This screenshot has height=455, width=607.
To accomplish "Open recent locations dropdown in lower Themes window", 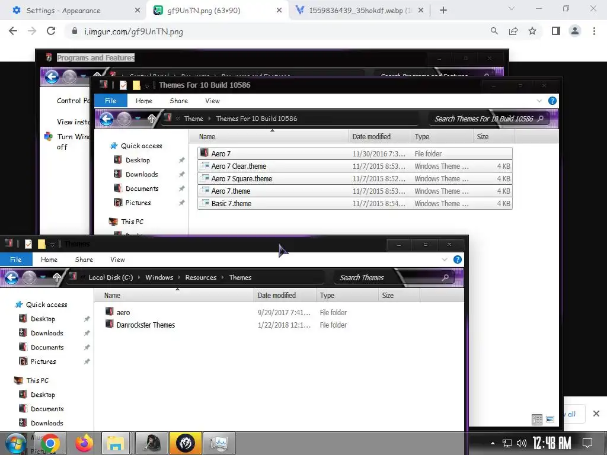I will click(43, 277).
